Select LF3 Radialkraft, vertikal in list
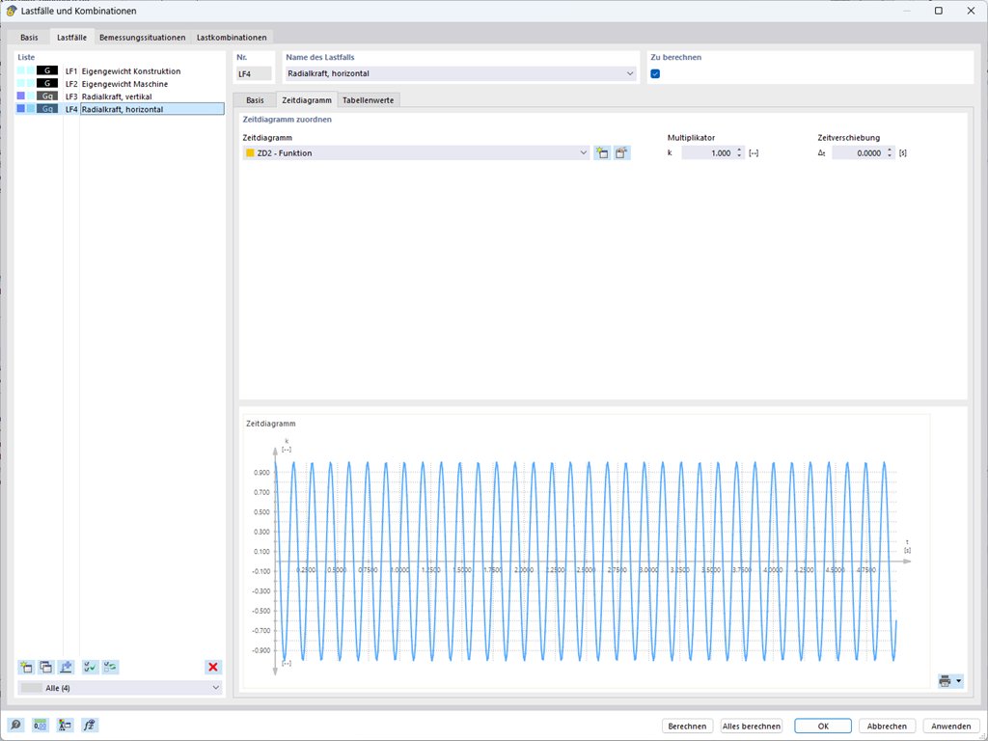Screen dimensions: 988x741 pyautogui.click(x=120, y=96)
